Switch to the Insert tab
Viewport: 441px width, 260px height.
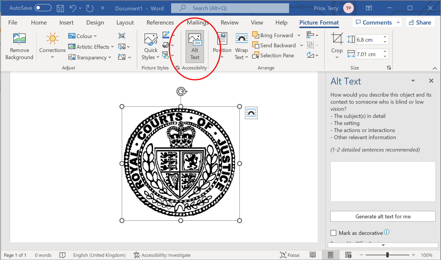[x=66, y=22]
